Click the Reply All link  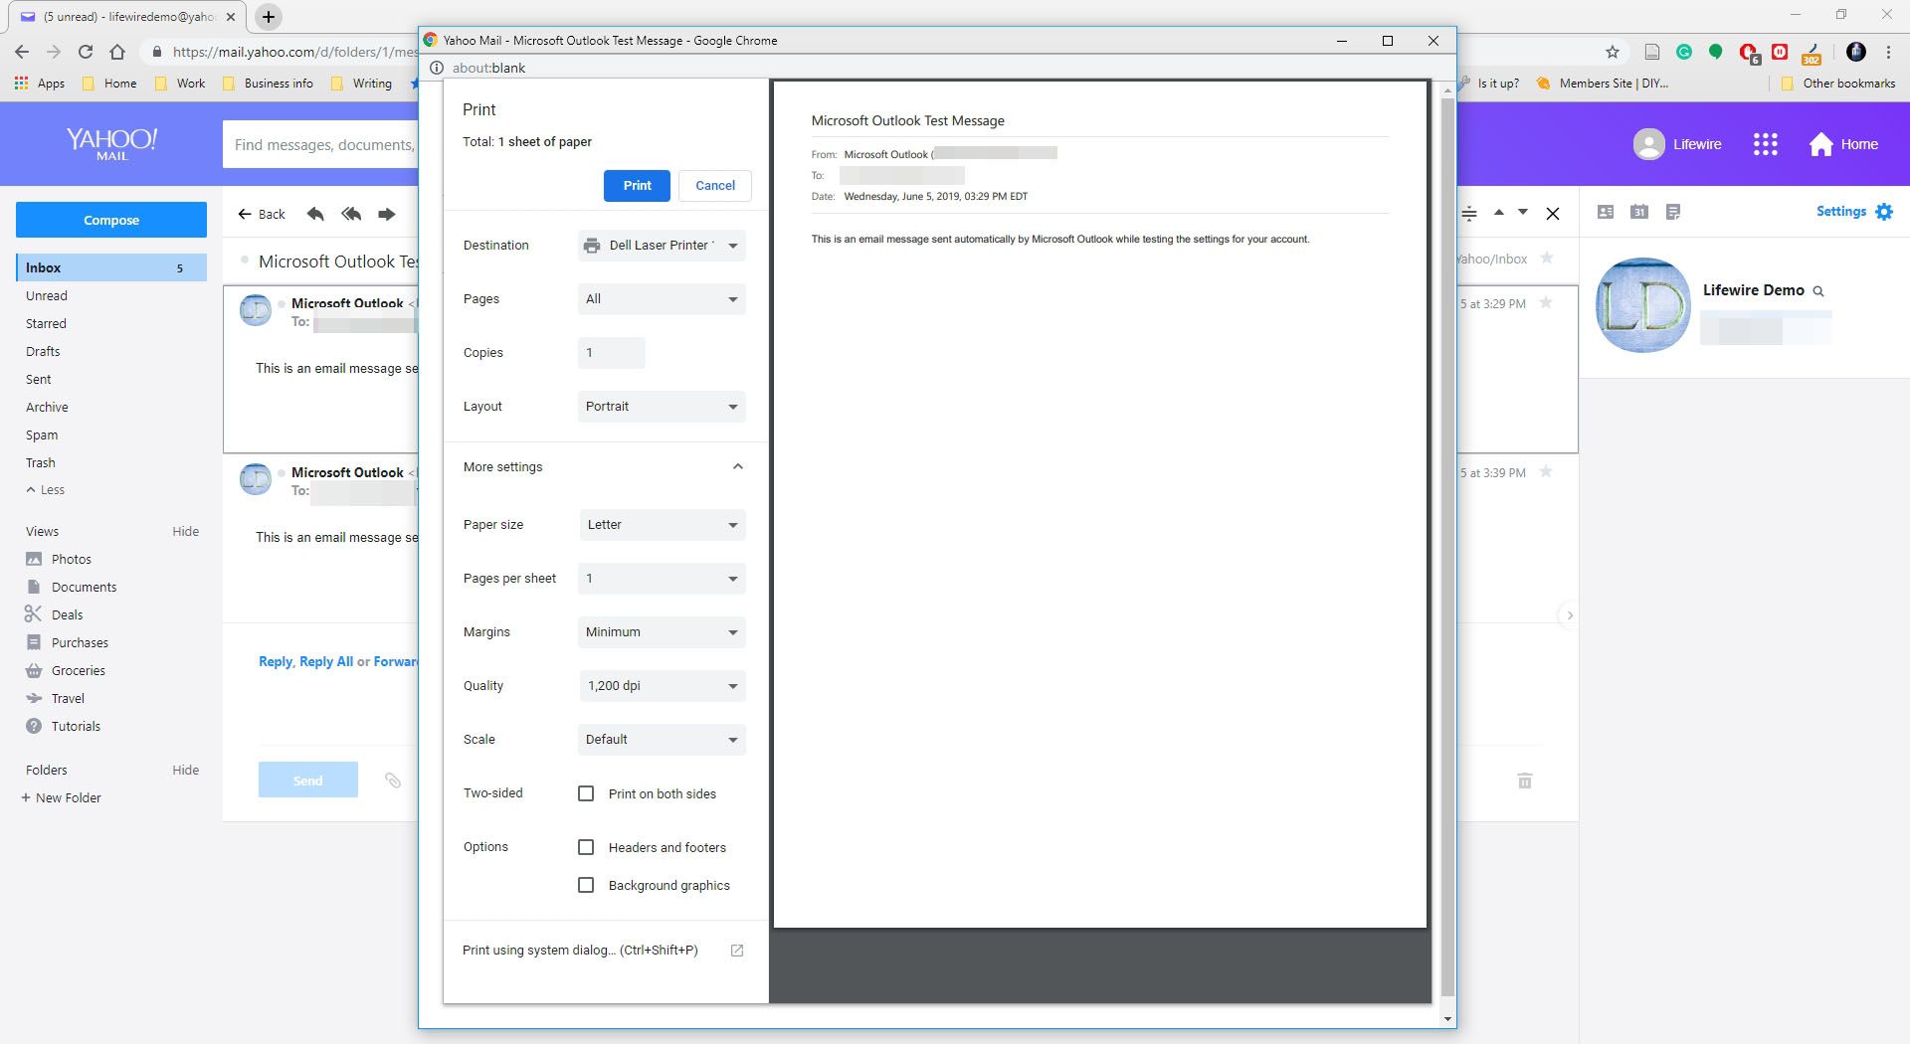tap(326, 661)
